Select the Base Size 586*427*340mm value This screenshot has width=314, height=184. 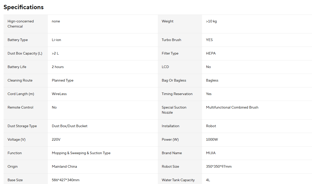pyautogui.click(x=66, y=180)
